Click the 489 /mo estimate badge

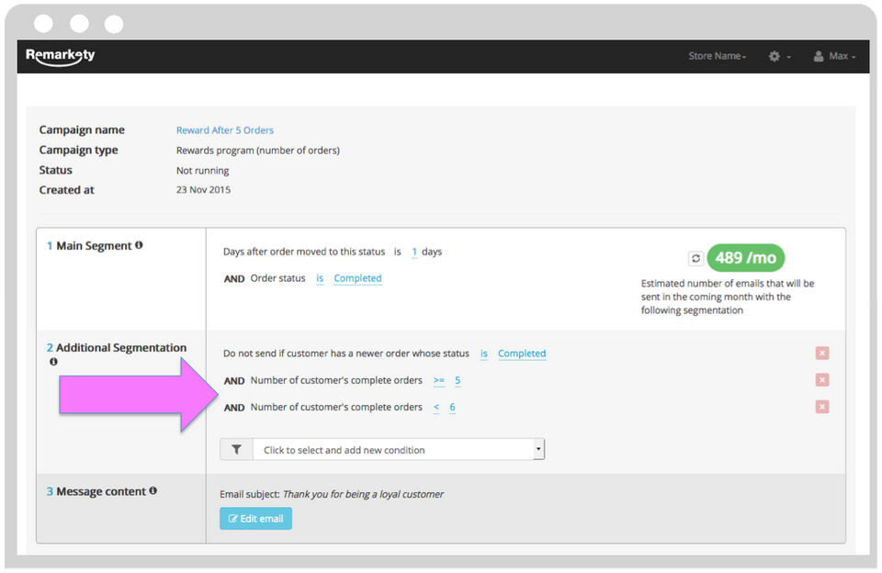click(746, 258)
